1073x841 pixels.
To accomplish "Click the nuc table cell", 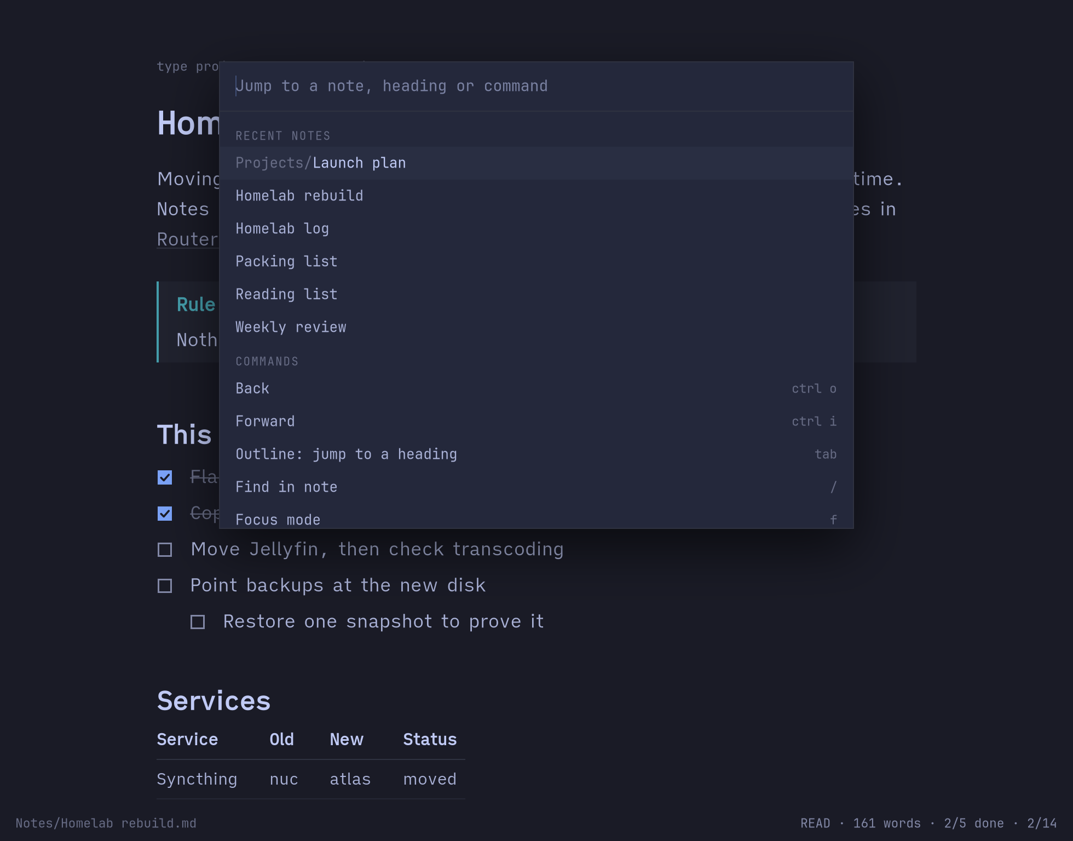I will coord(284,779).
